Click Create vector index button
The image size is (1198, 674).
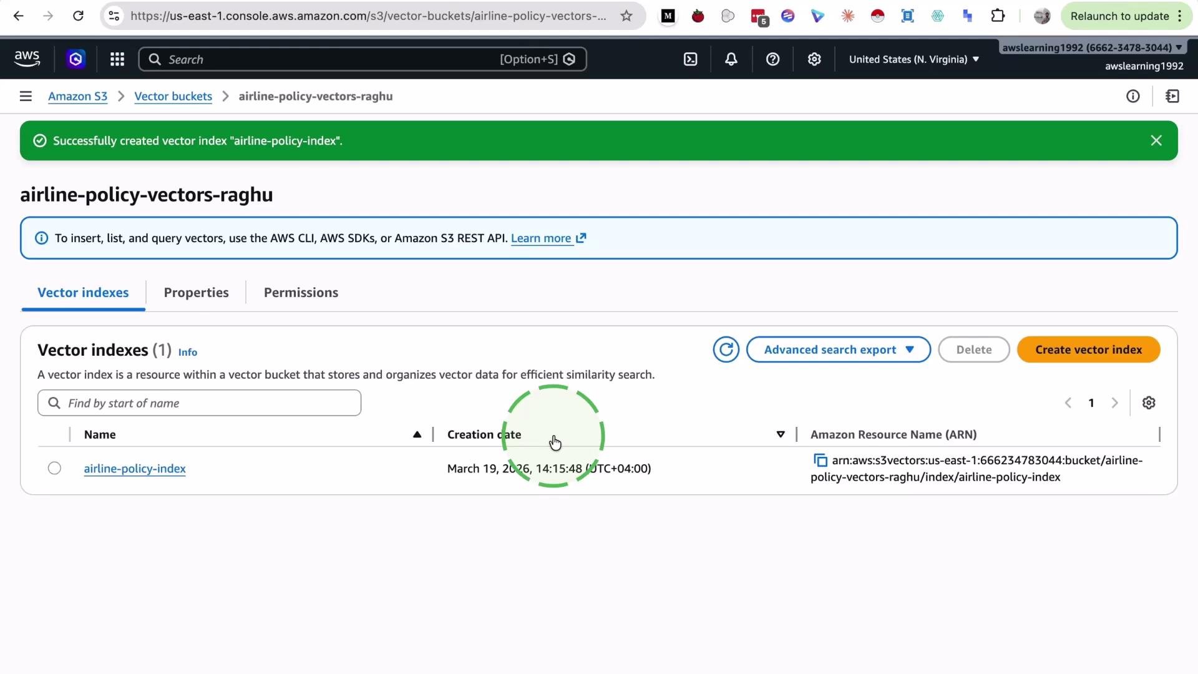coord(1088,349)
